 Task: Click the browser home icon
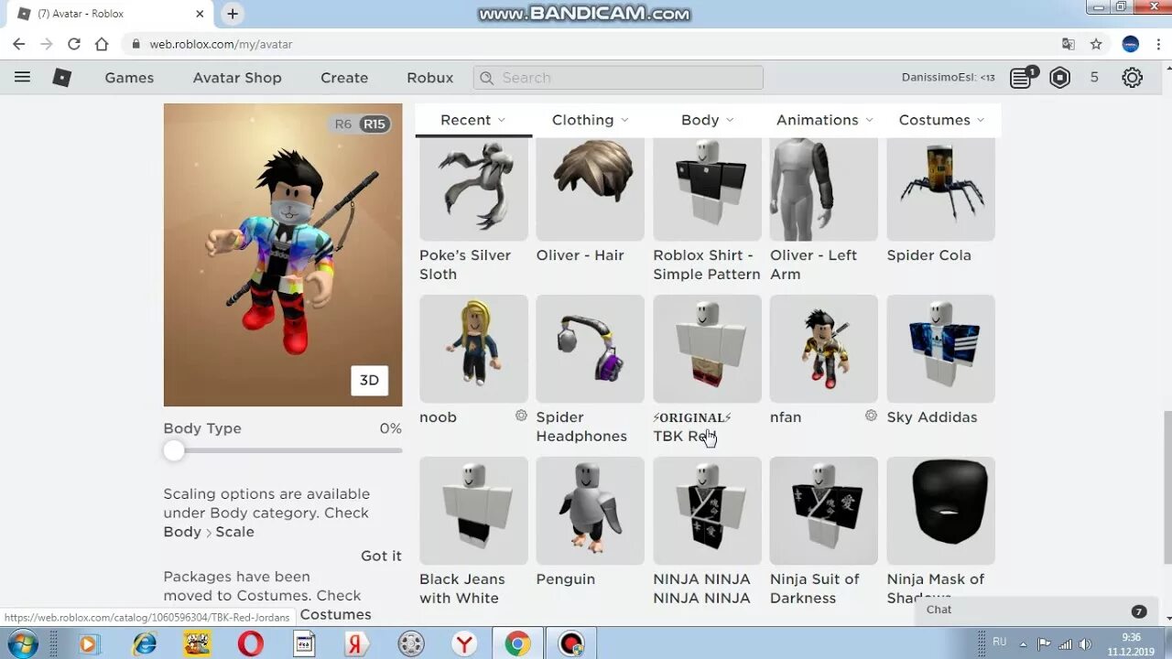(102, 44)
